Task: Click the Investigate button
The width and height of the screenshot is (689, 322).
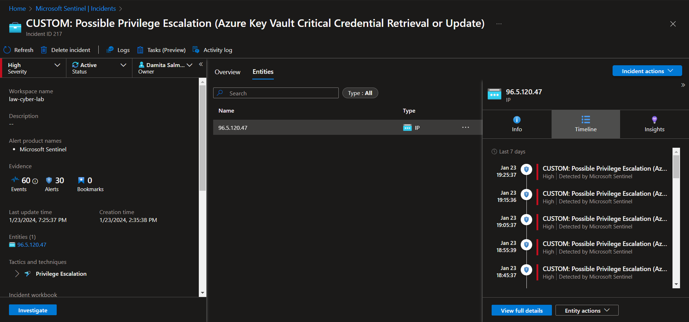Action: [x=33, y=310]
